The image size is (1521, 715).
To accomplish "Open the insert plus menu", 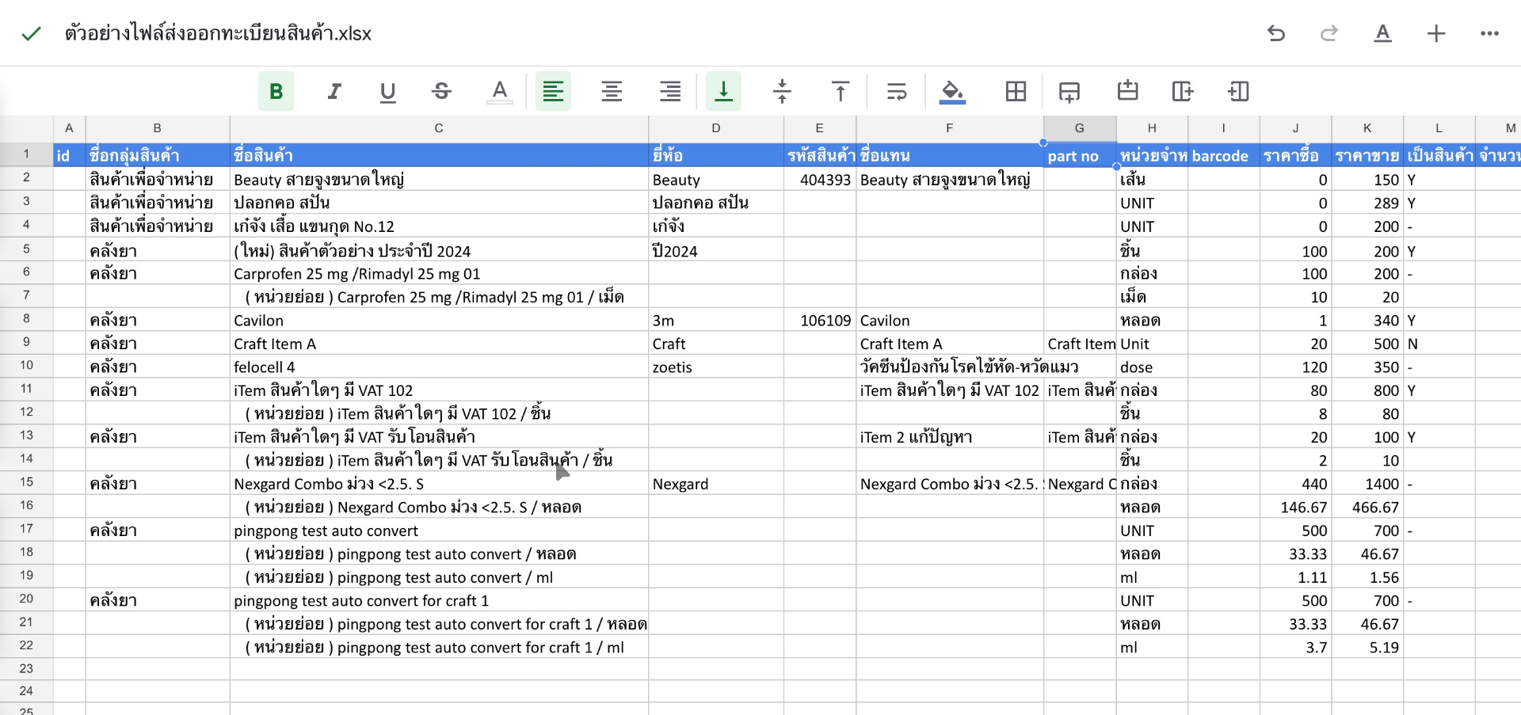I will pos(1435,33).
